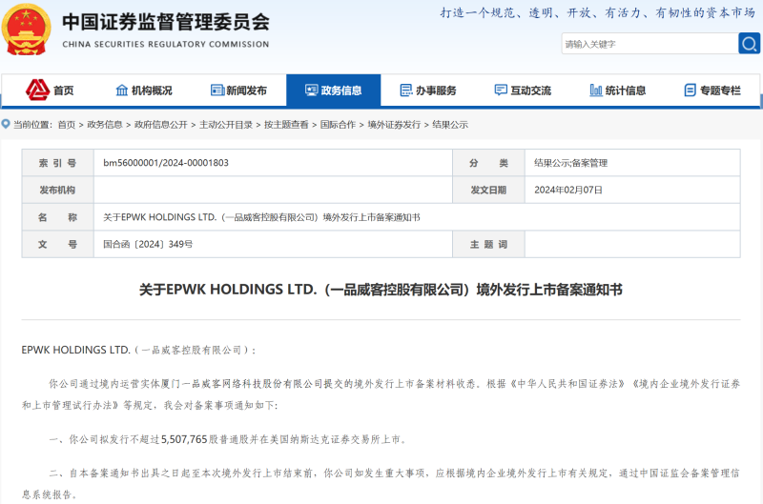Follow the 主动公开目录 breadcrumb link
The image size is (763, 504).
pos(226,125)
